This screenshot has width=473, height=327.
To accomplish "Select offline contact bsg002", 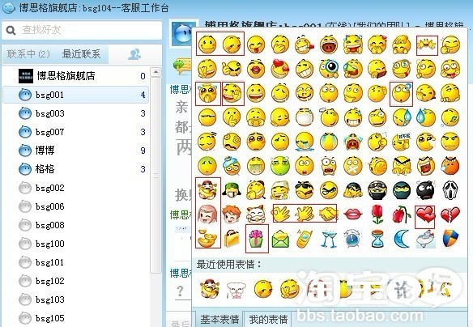I will tap(75, 188).
